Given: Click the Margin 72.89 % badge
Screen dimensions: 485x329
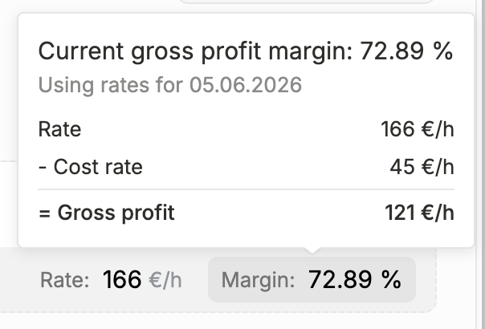Looking at the screenshot, I should [312, 279].
